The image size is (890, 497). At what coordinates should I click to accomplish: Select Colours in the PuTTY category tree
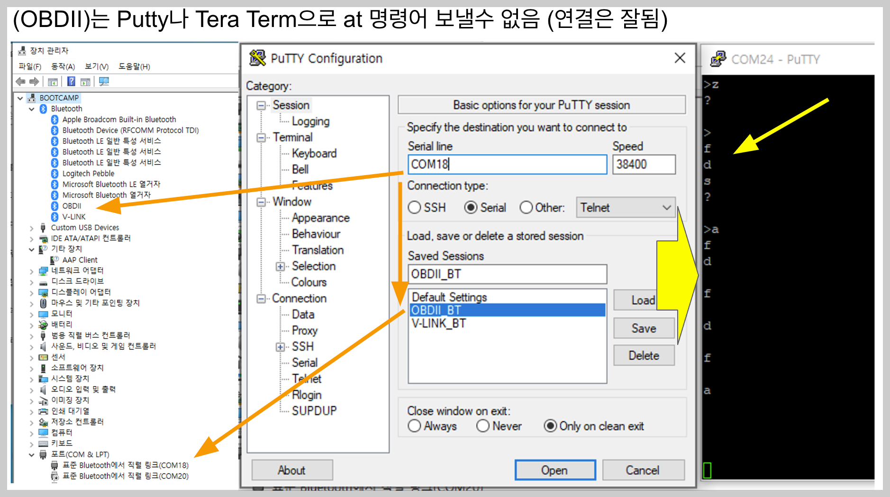coord(309,282)
